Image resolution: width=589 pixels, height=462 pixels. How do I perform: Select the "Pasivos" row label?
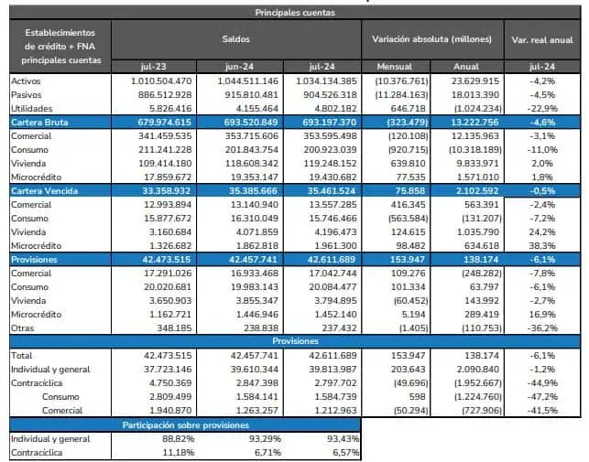(x=27, y=95)
